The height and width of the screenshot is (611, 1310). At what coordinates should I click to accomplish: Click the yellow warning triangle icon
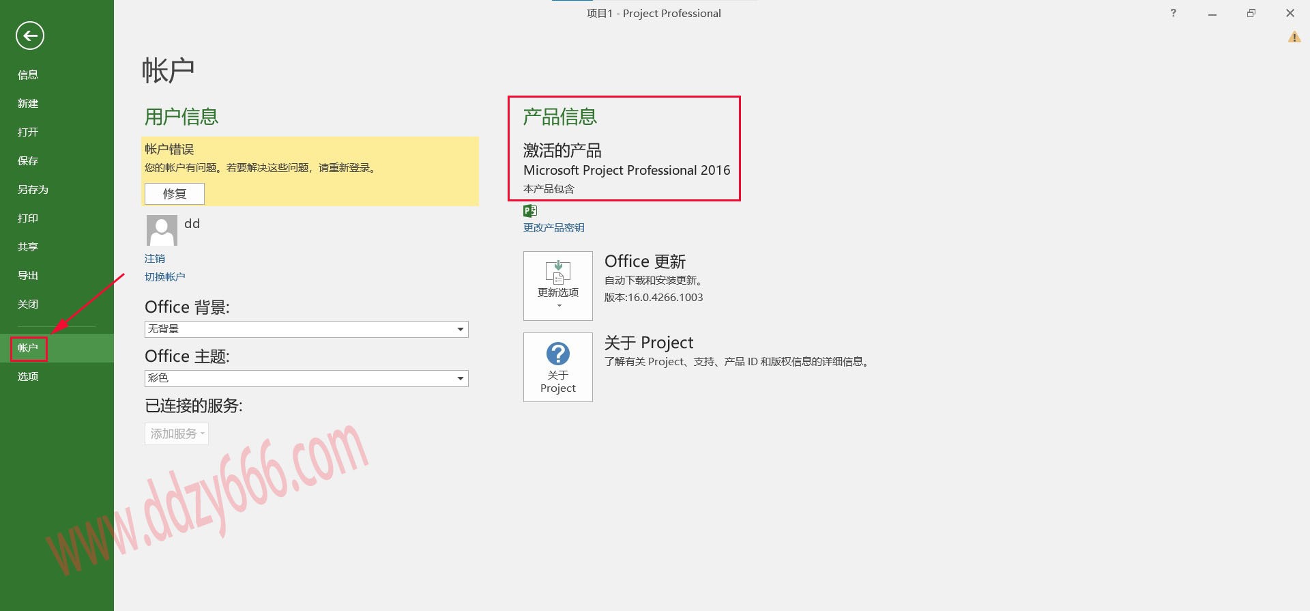click(1294, 37)
